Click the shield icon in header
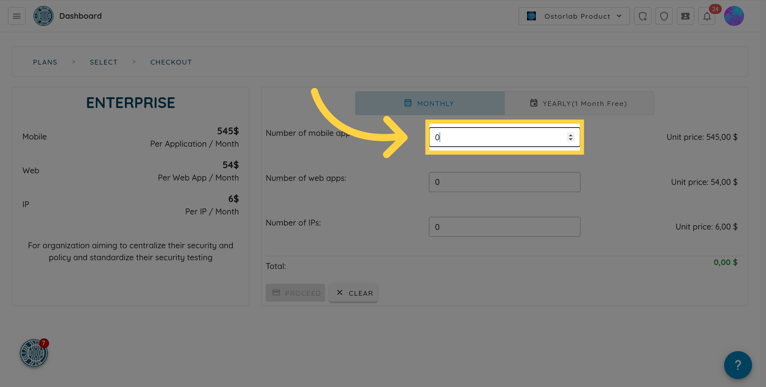 tap(664, 16)
